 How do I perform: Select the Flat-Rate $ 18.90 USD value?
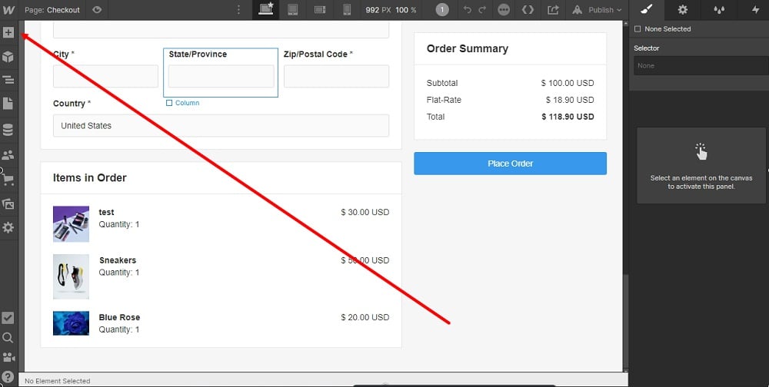click(x=570, y=100)
